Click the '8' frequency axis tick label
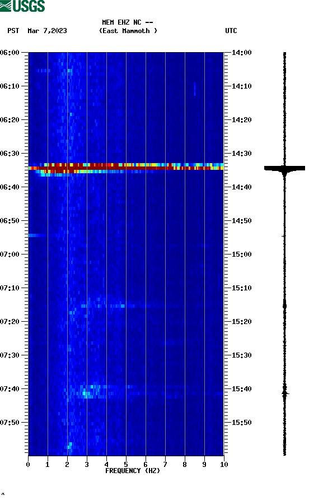309x500 pixels. (x=185, y=465)
